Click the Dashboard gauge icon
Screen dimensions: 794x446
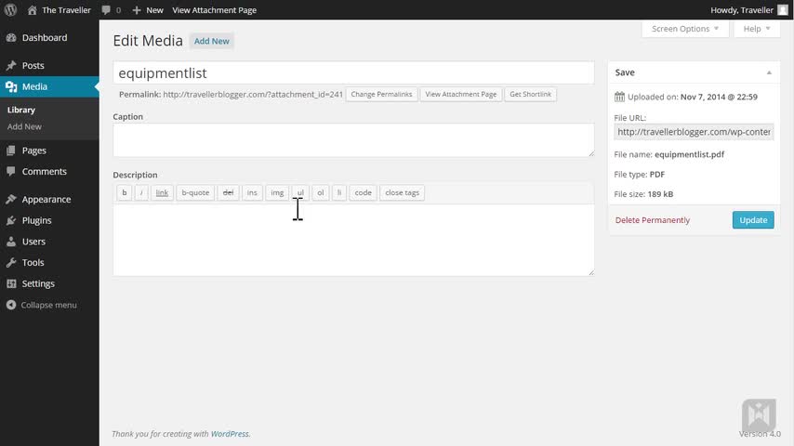11,37
